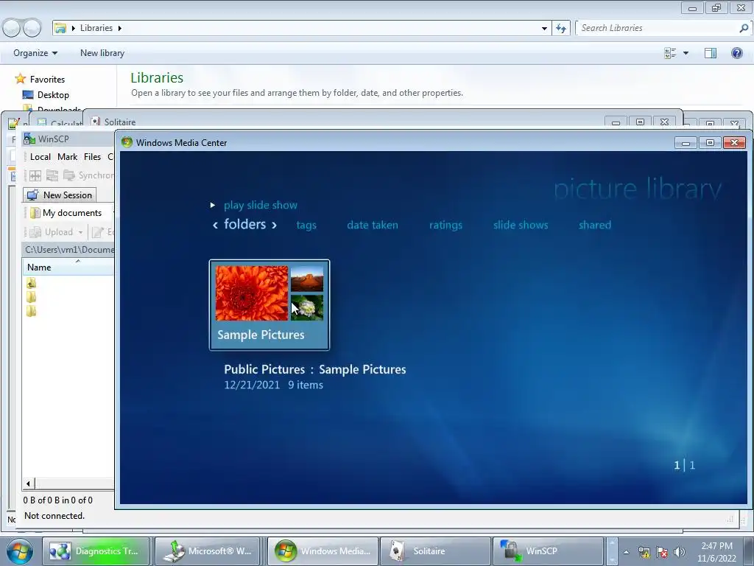
Task: Click the Windows Media Center taskbar button
Action: coord(323,551)
